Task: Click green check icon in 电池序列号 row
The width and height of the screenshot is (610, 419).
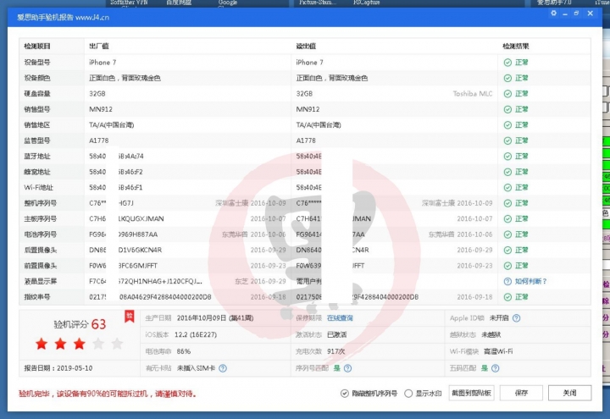Action: click(x=507, y=234)
